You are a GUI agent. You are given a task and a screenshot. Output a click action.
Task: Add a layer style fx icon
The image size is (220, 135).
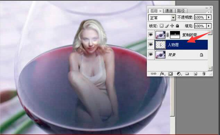pyautogui.click(x=162, y=74)
